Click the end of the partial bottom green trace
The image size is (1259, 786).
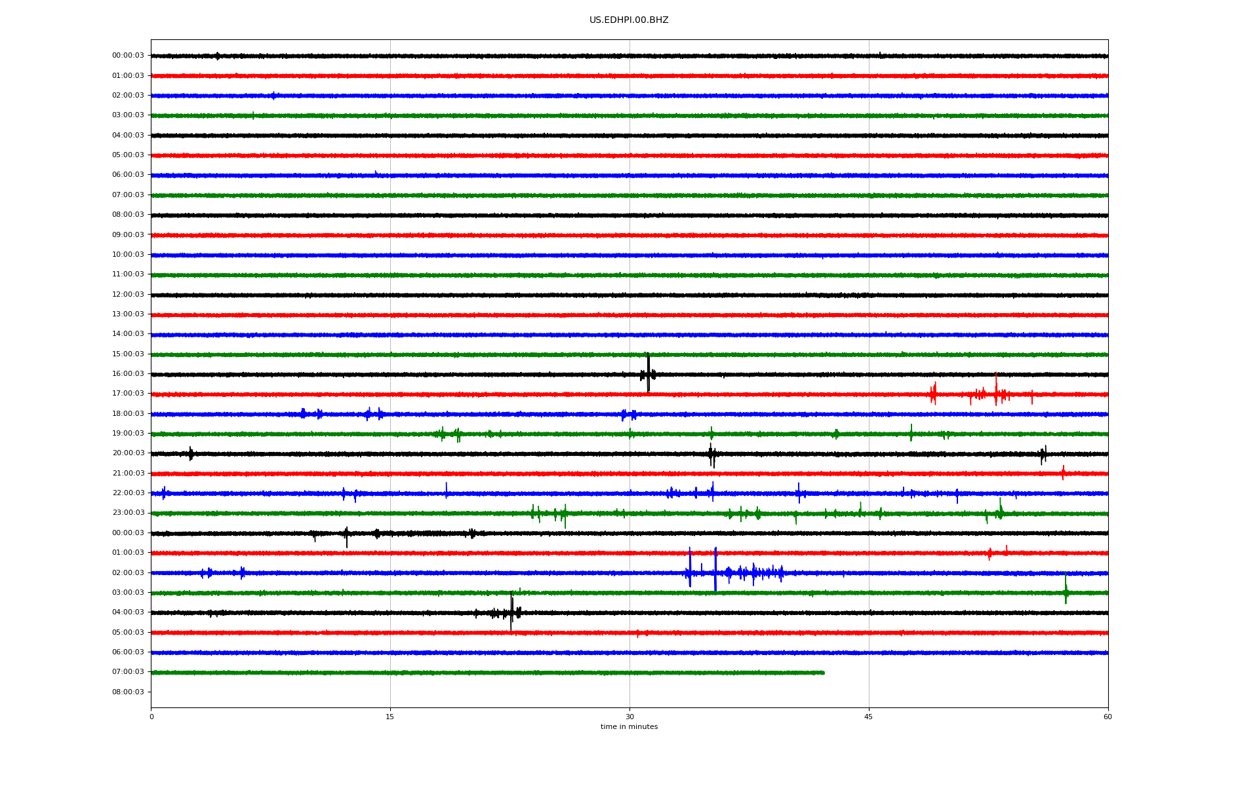click(x=823, y=673)
